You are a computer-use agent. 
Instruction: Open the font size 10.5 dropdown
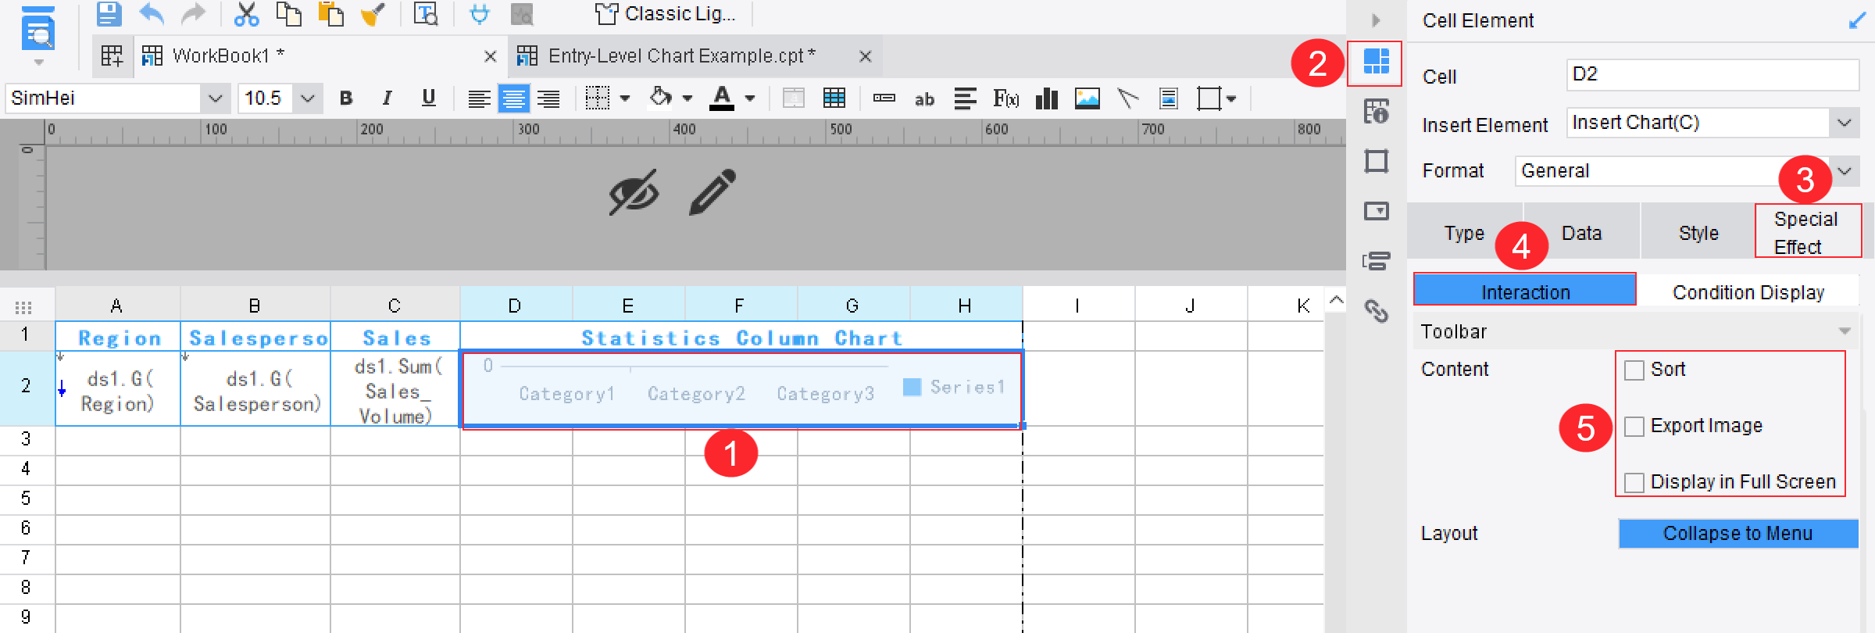pyautogui.click(x=308, y=98)
